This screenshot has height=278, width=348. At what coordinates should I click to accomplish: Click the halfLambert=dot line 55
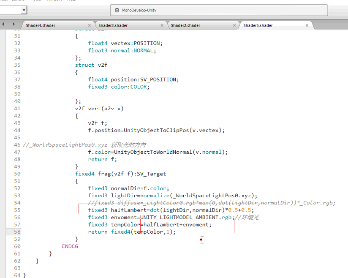pos(171,210)
